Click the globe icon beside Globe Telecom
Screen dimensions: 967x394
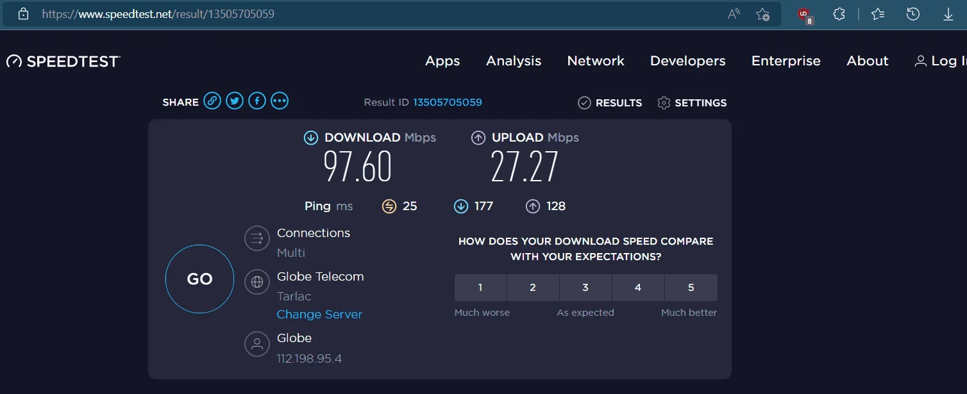click(257, 283)
